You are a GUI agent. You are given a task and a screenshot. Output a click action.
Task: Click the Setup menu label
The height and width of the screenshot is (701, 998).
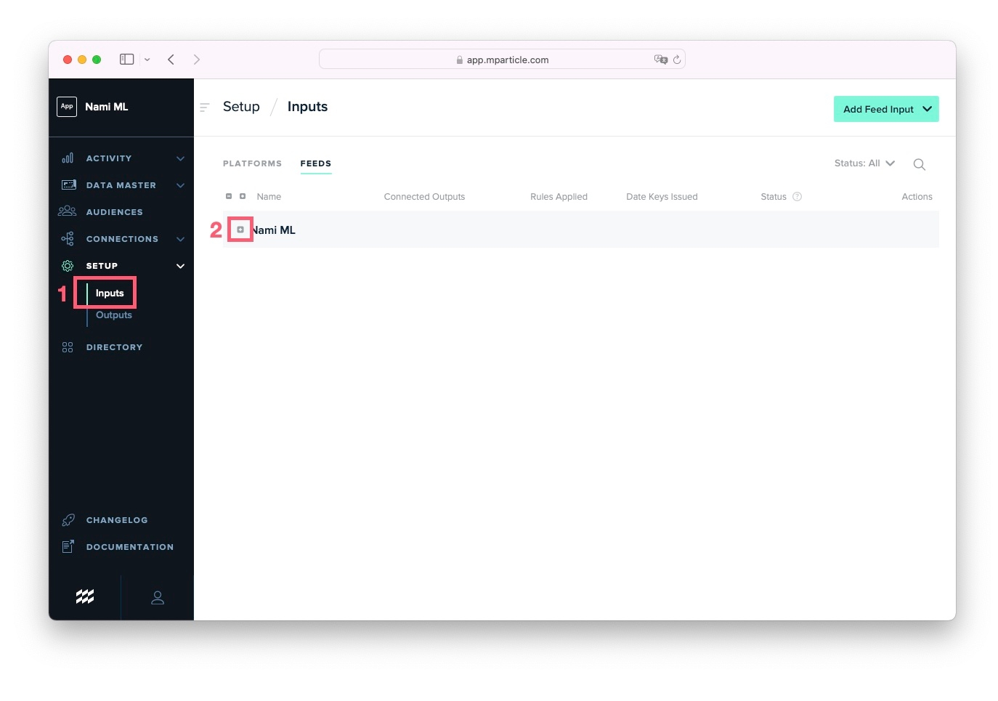tap(102, 266)
